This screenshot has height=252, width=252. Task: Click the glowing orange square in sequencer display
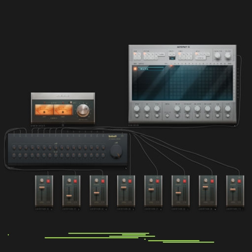point(135,69)
